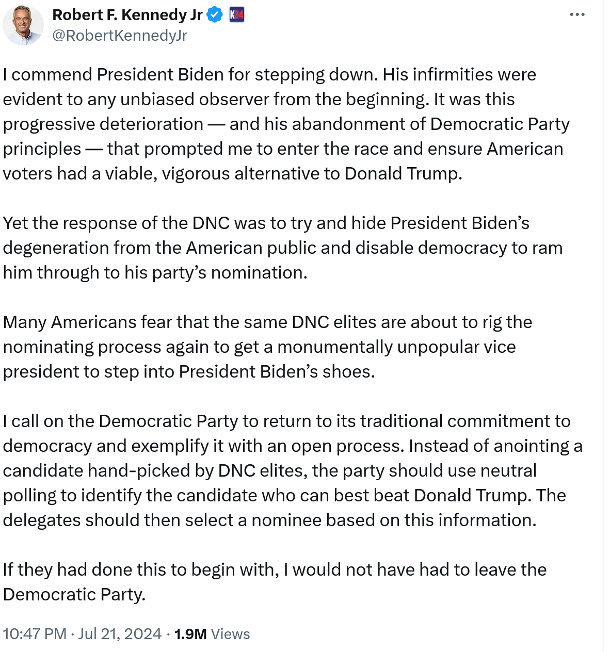Select the paragraph starting "Yet the response"

[283, 248]
